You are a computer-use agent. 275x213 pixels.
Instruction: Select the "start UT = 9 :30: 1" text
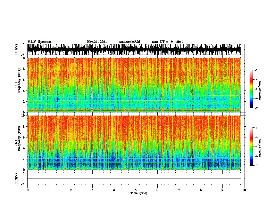click(168, 42)
